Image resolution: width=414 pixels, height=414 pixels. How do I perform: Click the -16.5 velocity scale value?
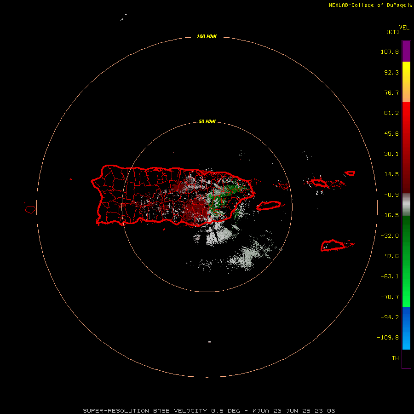(x=390, y=215)
